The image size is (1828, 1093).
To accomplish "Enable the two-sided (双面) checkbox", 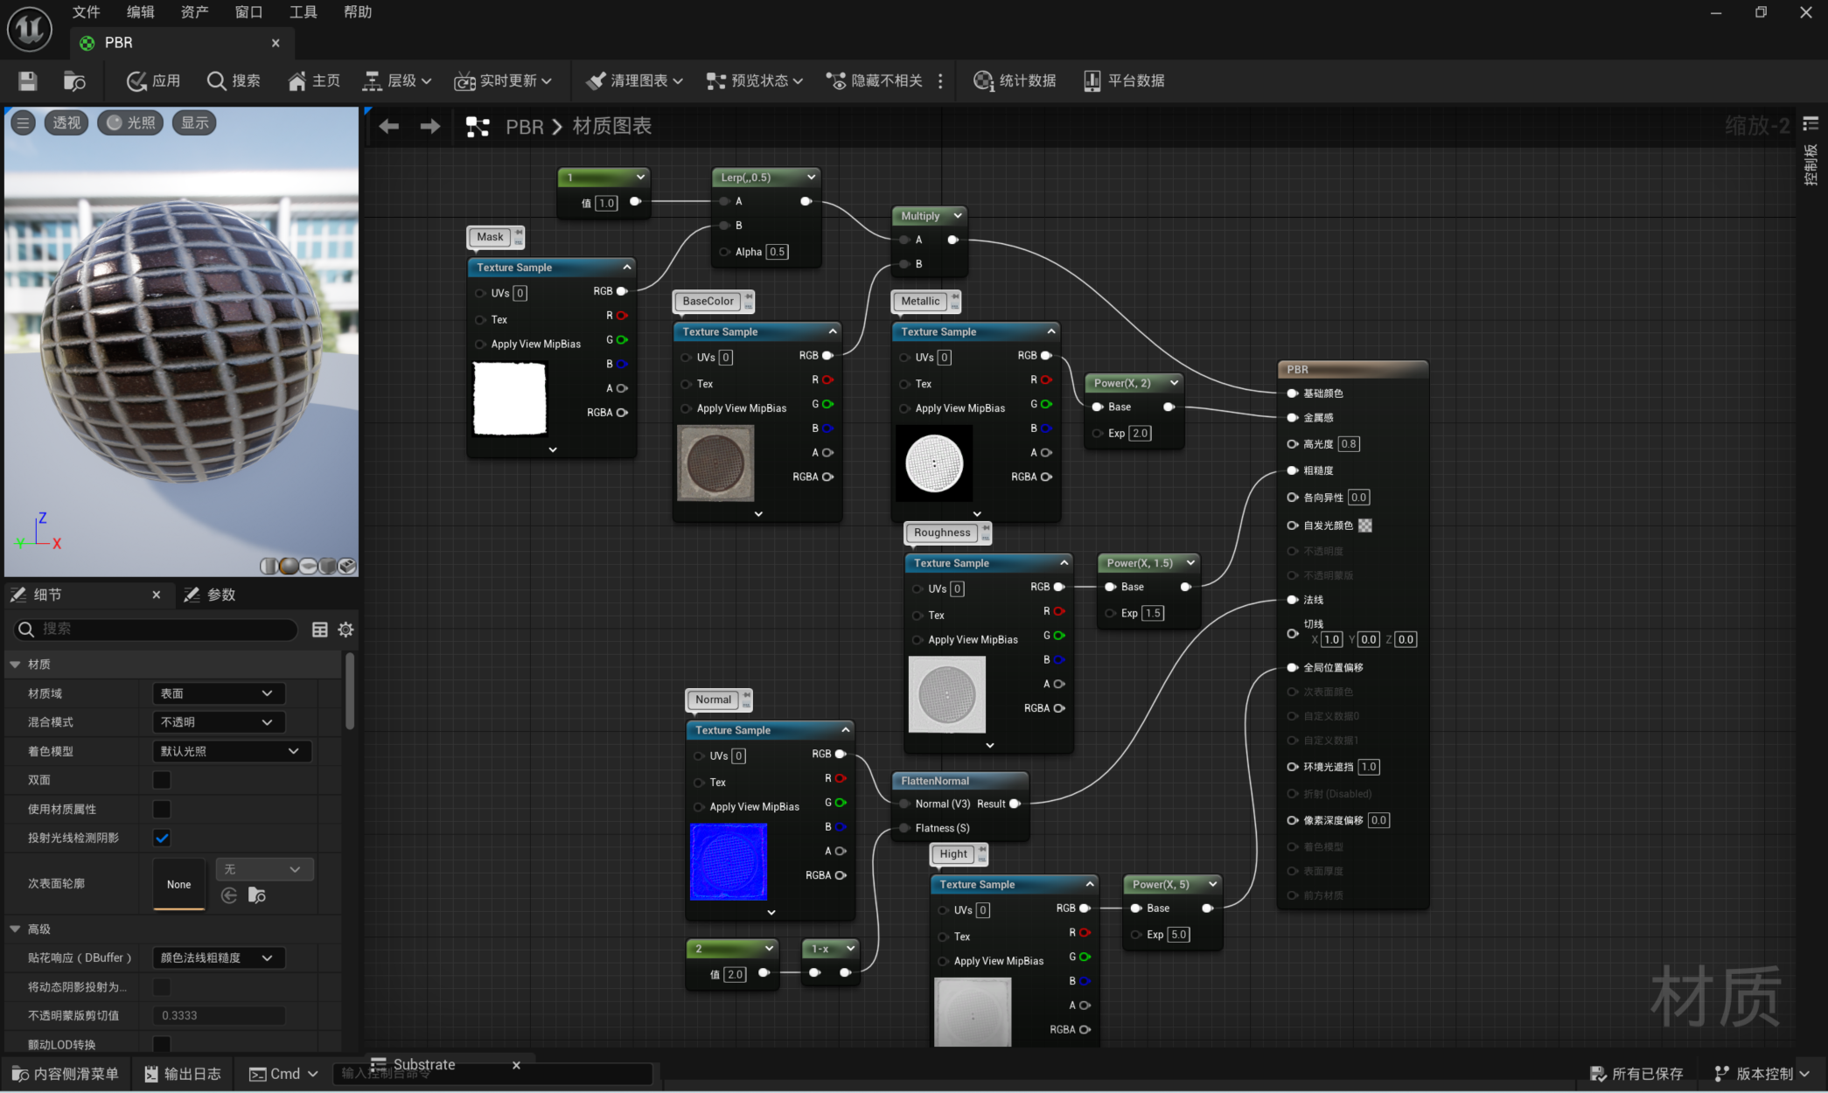I will (162, 780).
